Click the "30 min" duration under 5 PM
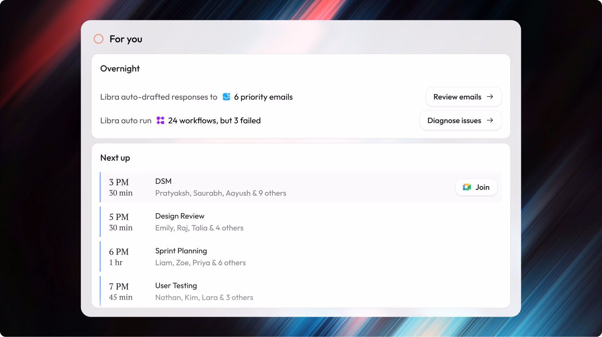The height and width of the screenshot is (337, 602). coord(121,228)
